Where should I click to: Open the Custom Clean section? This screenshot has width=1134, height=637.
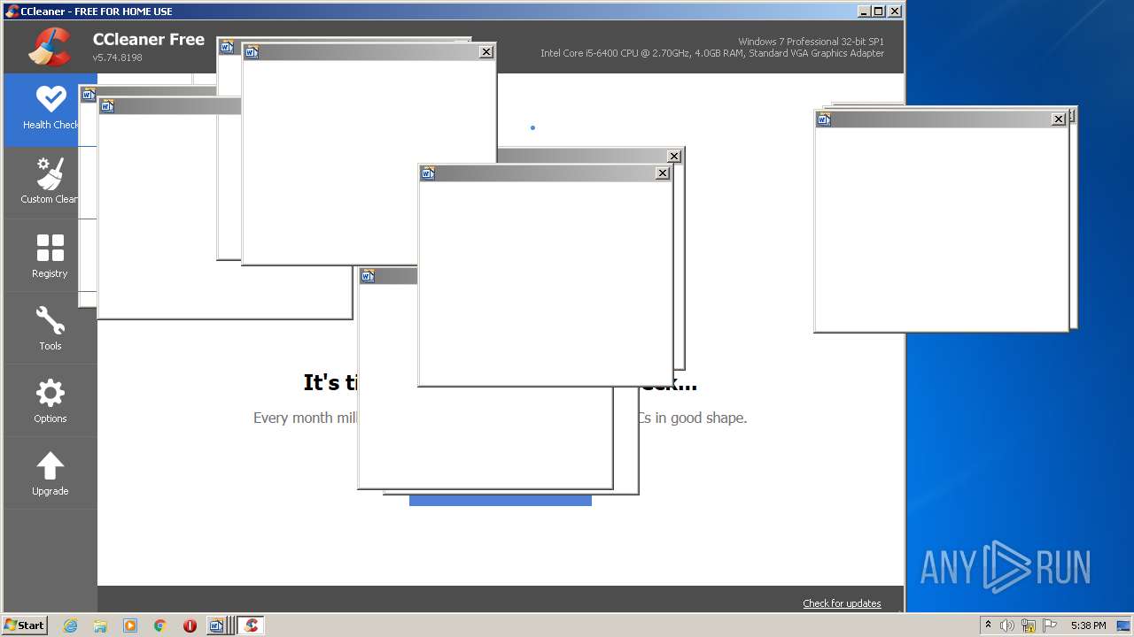[x=50, y=182]
